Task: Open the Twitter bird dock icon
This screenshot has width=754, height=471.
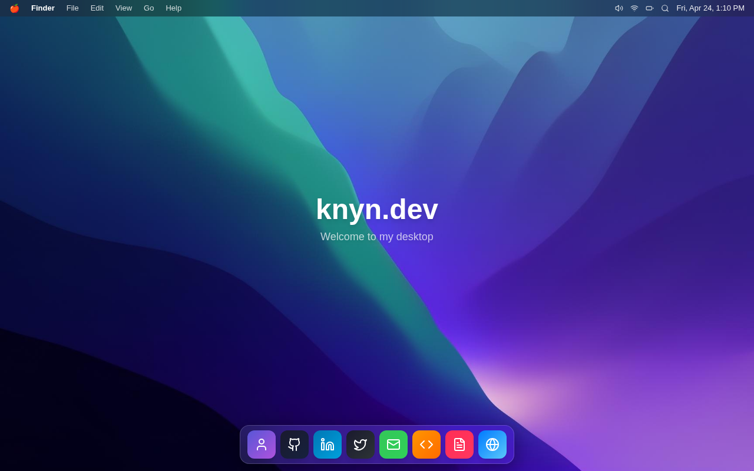Action: click(361, 445)
